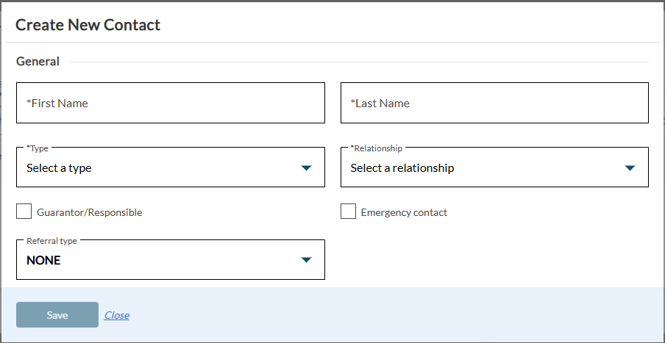
Task: Click the 'Guarantor/Responsible' label text
Action: pos(90,213)
